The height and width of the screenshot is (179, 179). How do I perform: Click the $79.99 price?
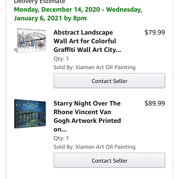pyautogui.click(x=155, y=33)
